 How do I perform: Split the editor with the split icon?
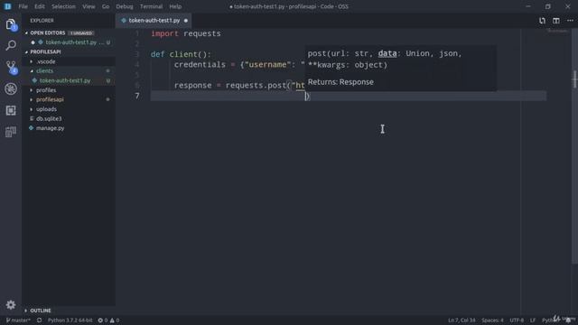[556, 21]
